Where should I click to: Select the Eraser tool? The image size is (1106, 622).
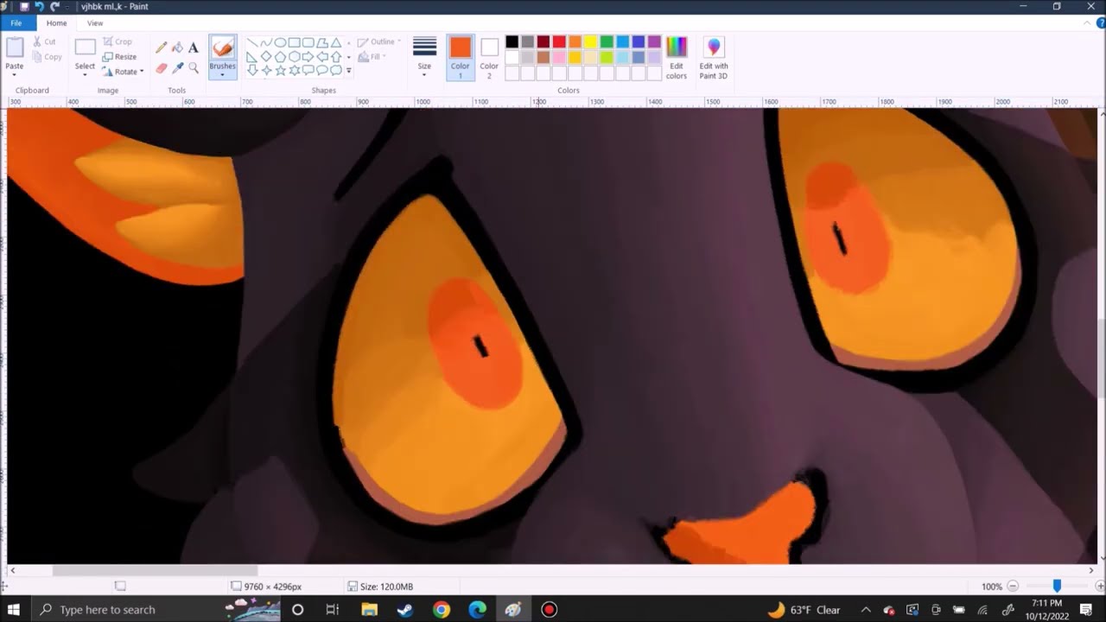pos(162,67)
